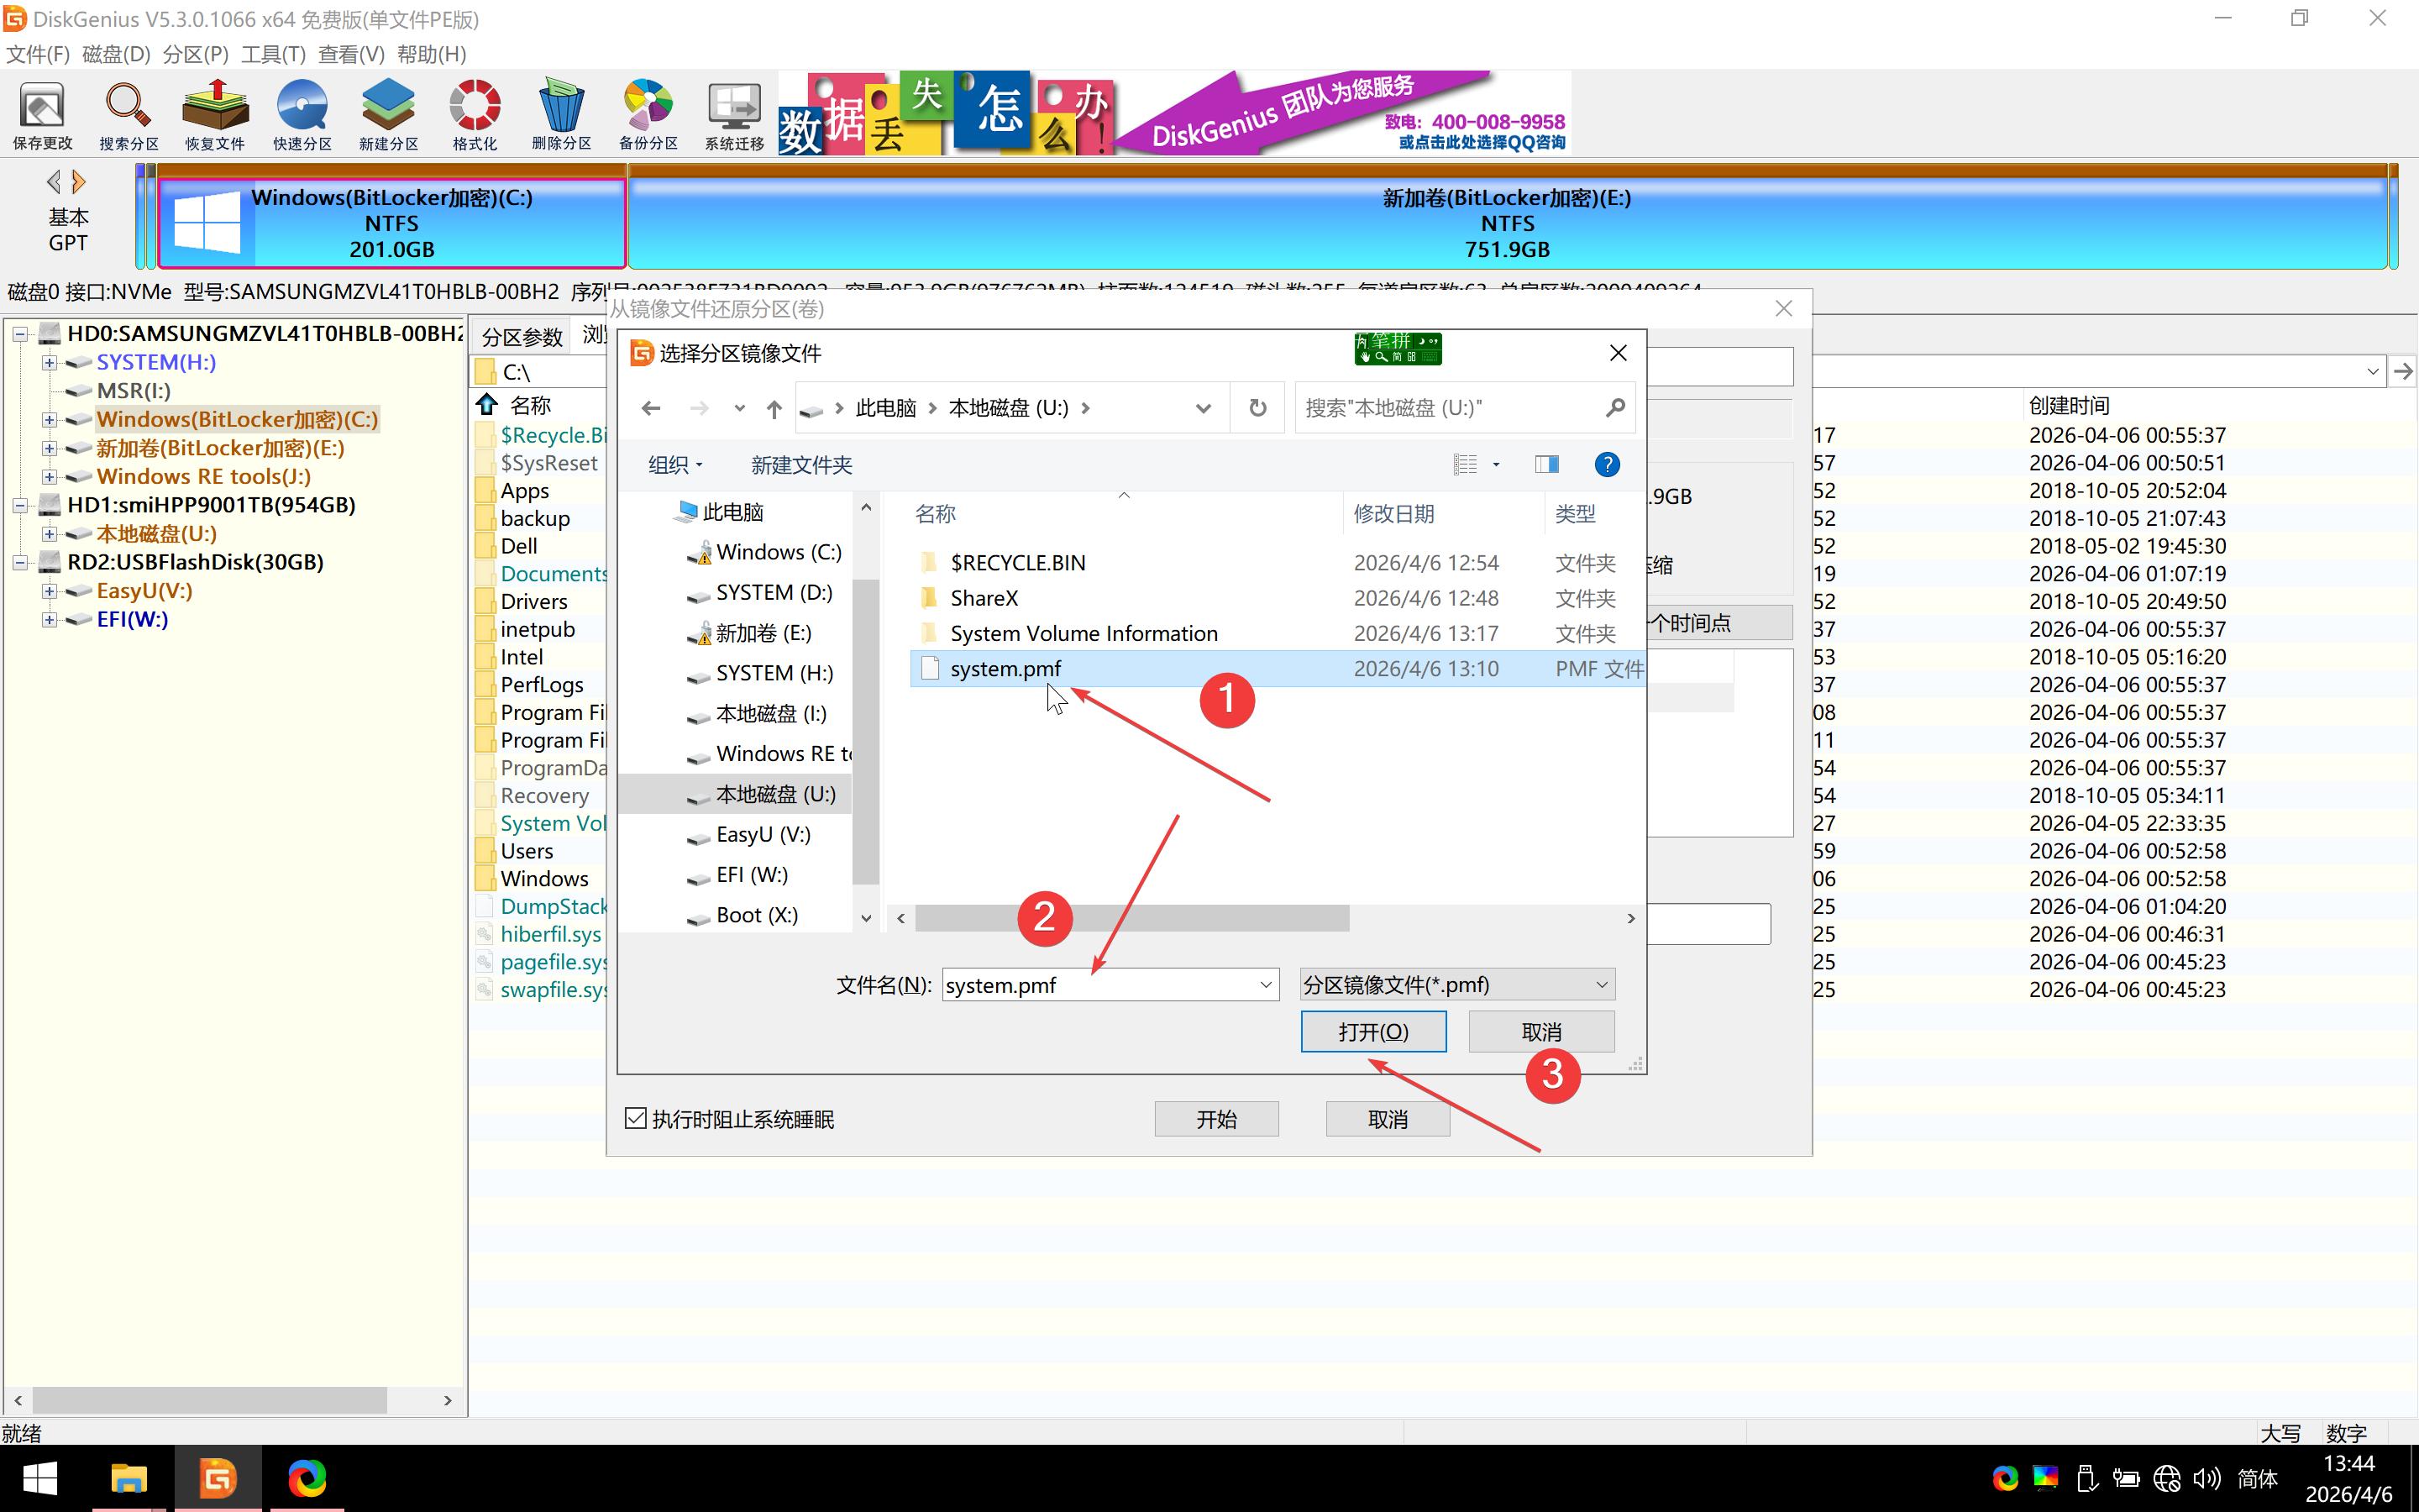Open the 备份分区 backup partition tool
This screenshot has width=2419, height=1512.
[x=648, y=115]
